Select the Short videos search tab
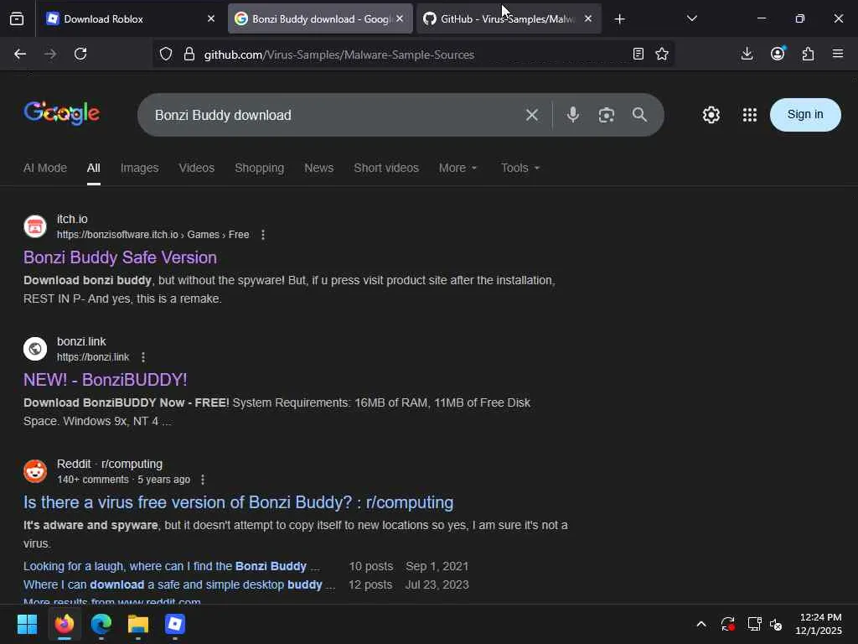The width and height of the screenshot is (858, 644). (386, 168)
